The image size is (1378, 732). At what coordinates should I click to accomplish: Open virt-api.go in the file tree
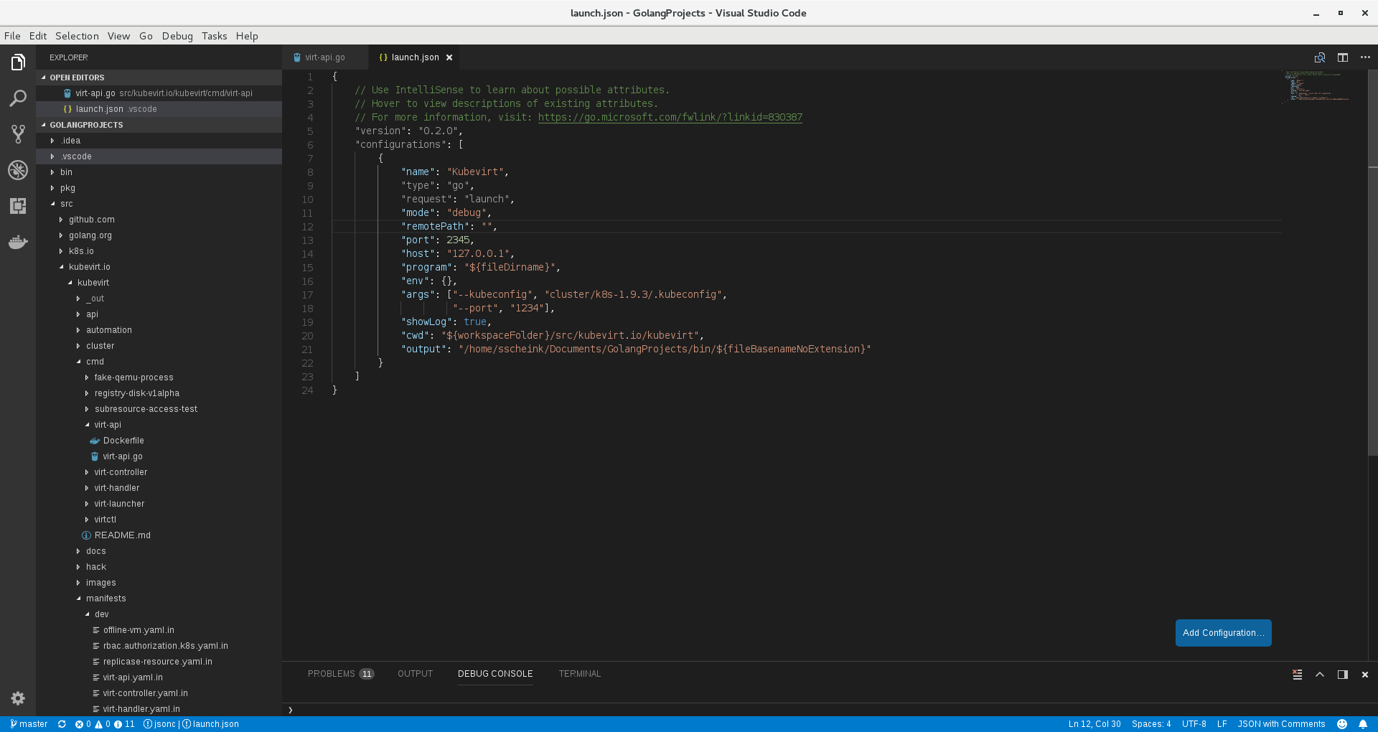tap(122, 456)
